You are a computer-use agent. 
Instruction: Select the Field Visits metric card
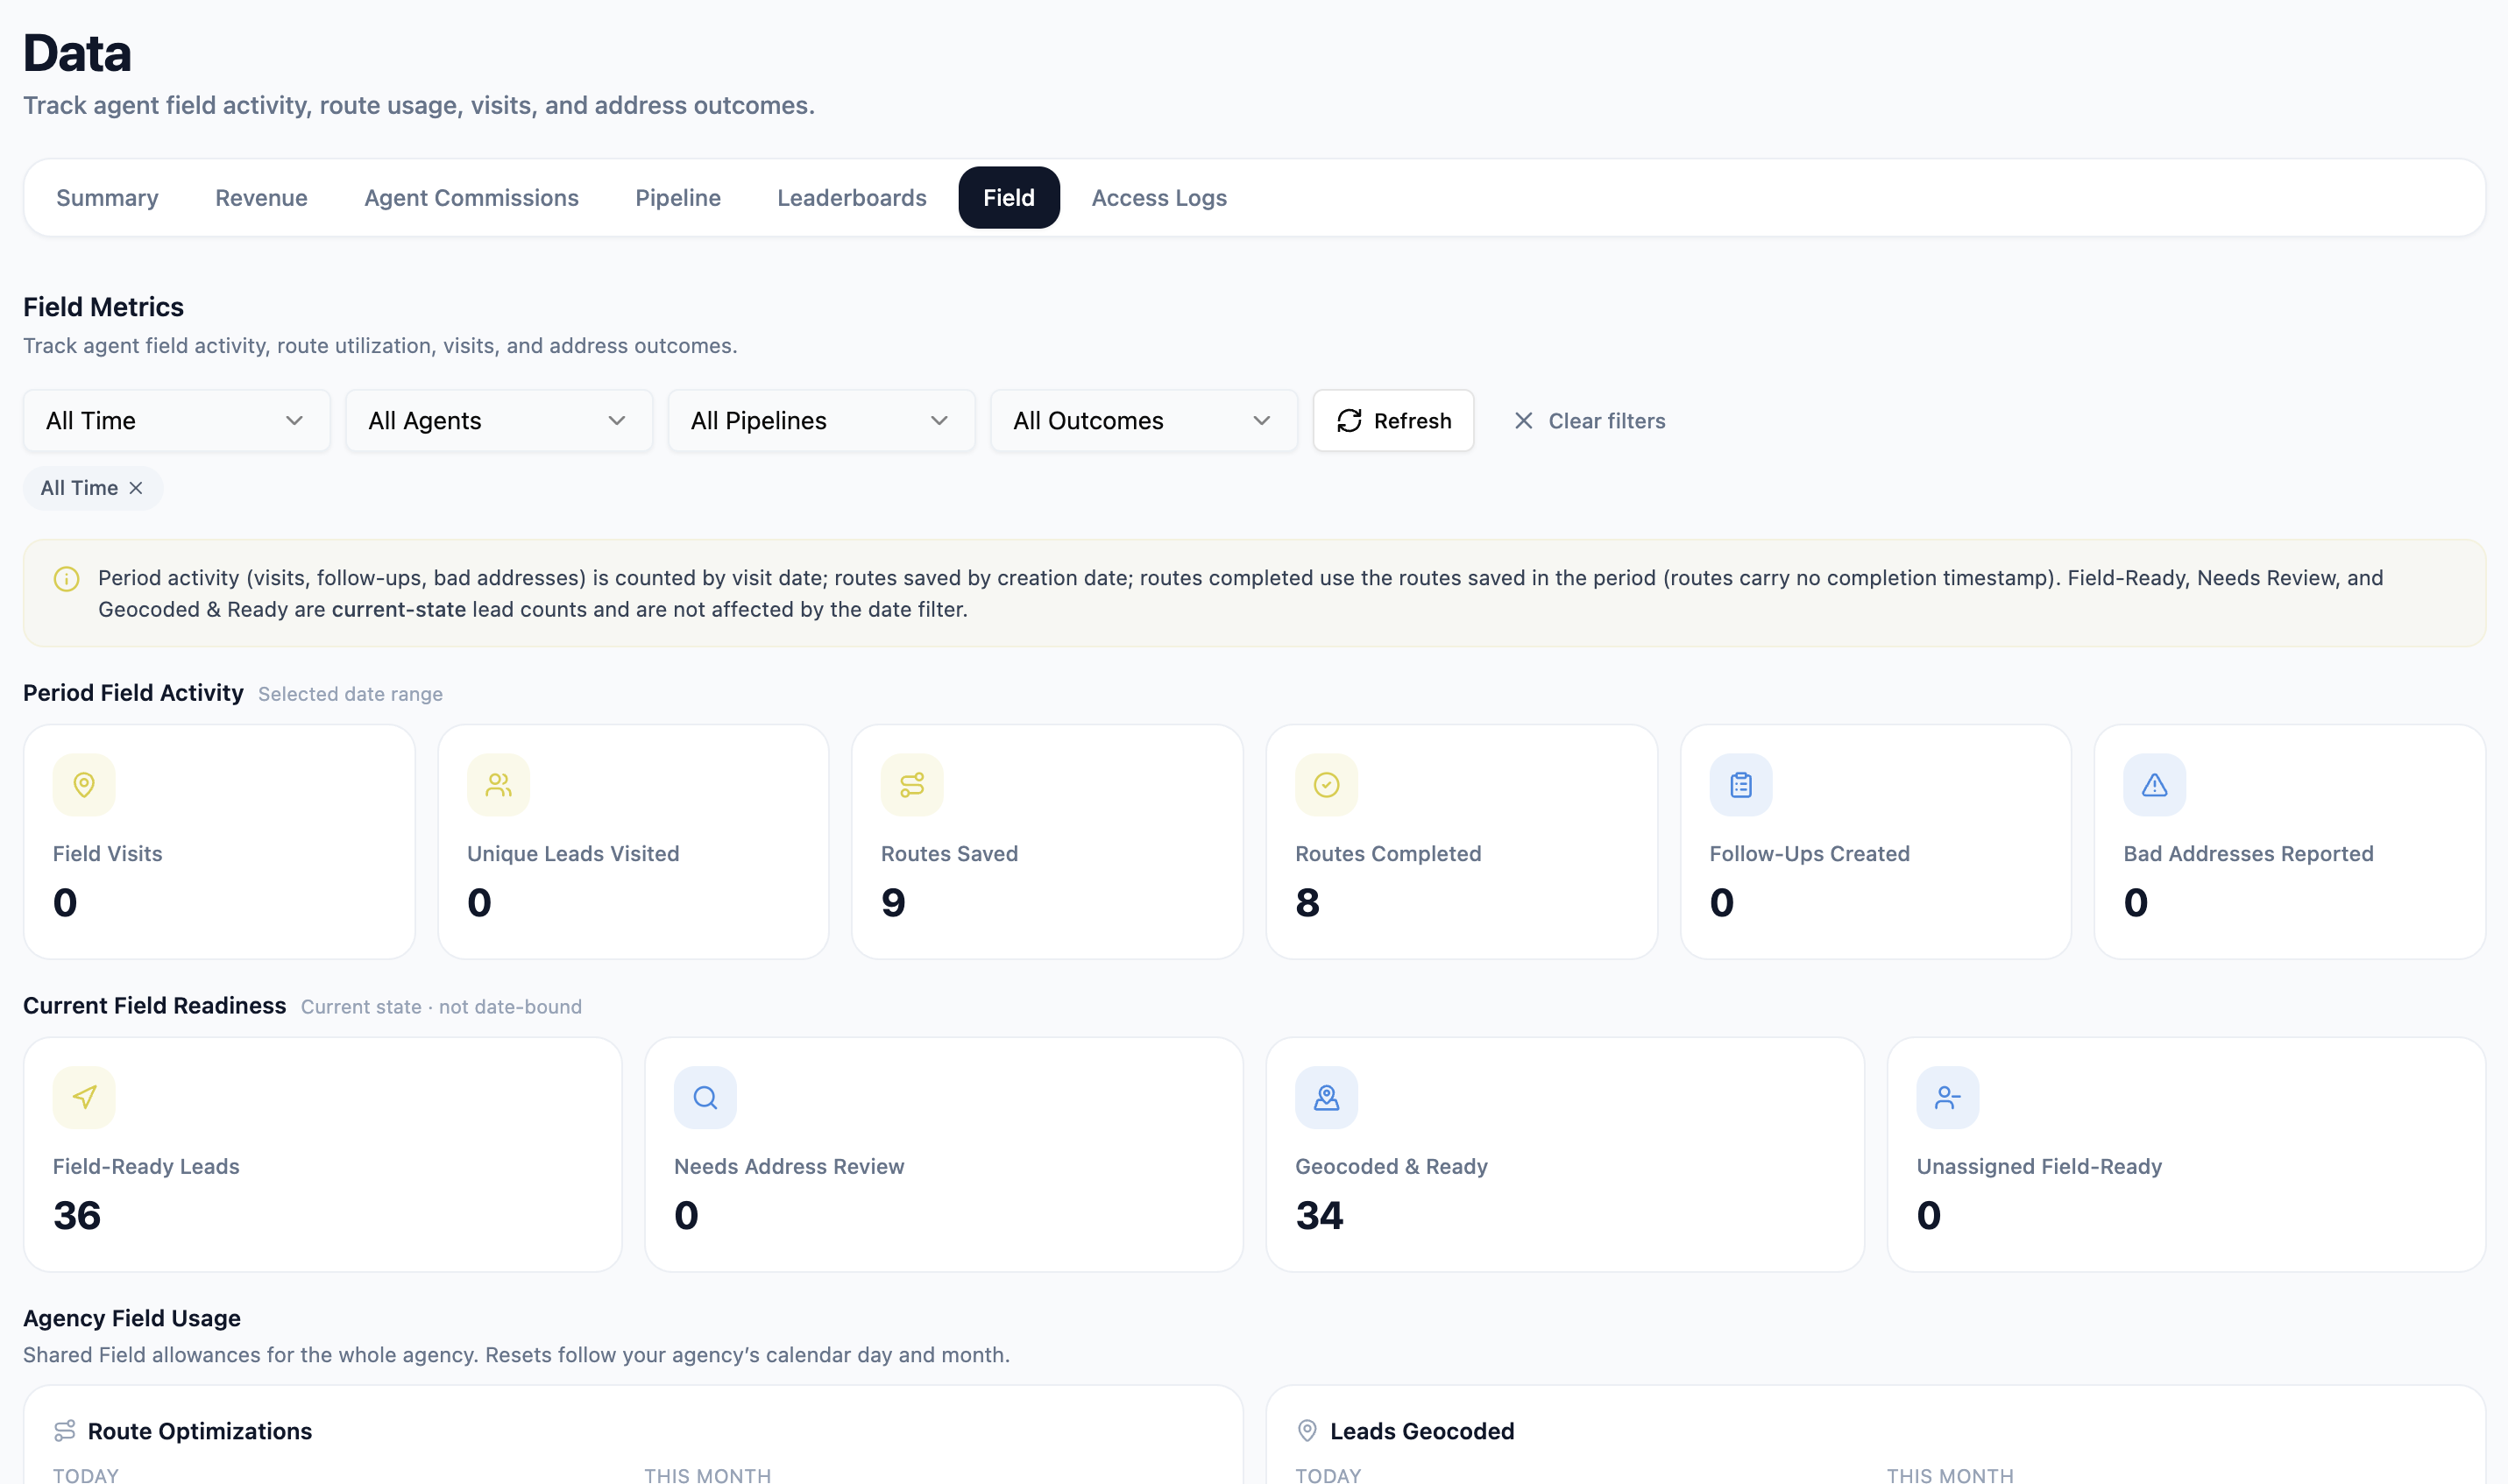(219, 842)
